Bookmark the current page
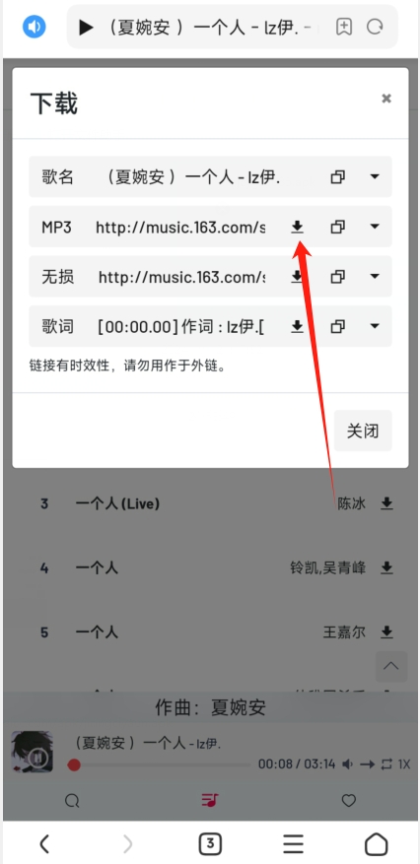Viewport: 420px width, 864px height. [x=344, y=27]
